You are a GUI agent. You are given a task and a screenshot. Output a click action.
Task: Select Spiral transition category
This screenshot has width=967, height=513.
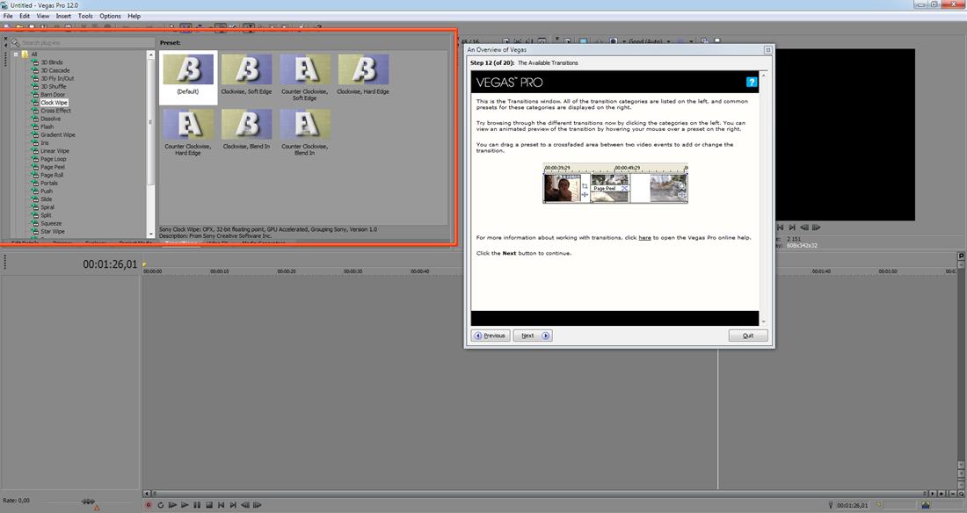[47, 207]
